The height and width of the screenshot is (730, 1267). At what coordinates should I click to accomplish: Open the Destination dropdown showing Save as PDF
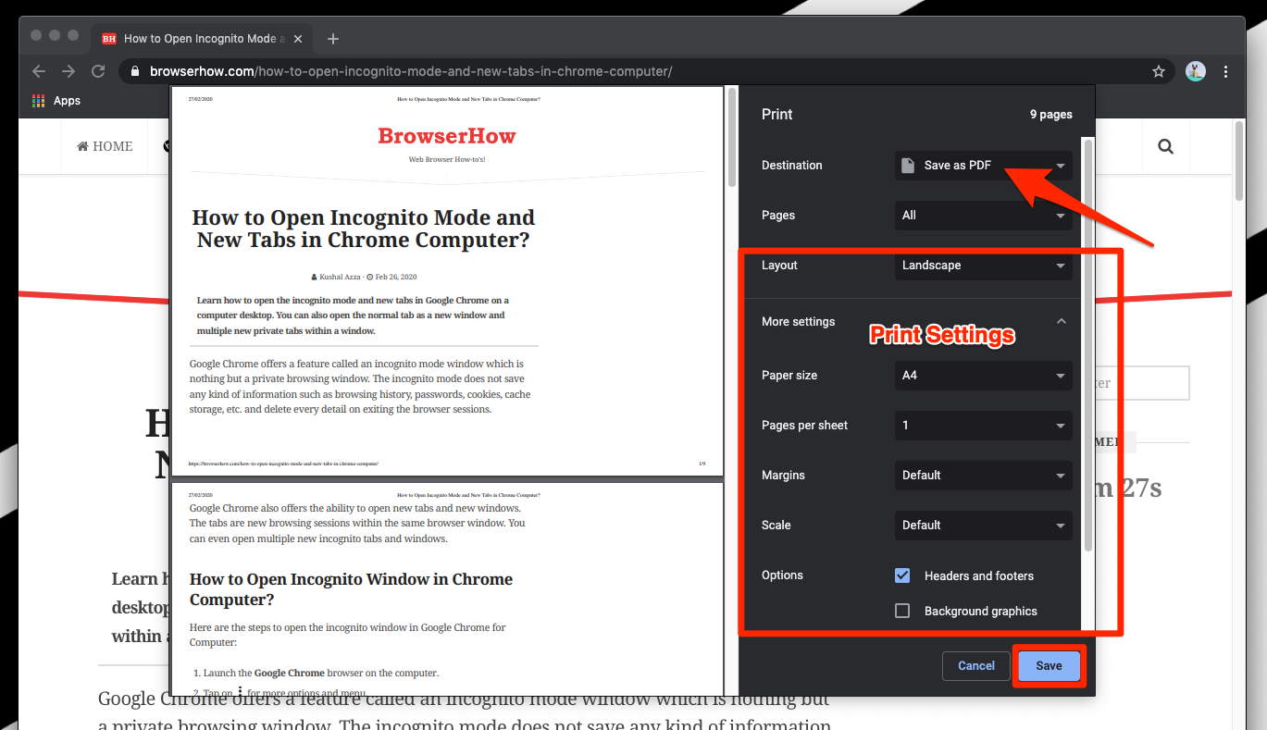pyautogui.click(x=984, y=166)
